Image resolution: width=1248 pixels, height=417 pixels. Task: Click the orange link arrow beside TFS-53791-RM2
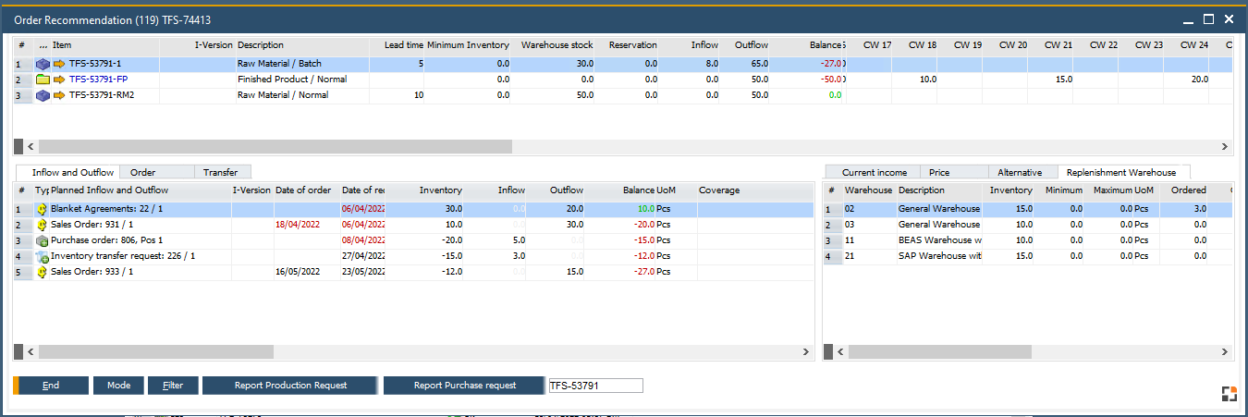[x=59, y=95]
